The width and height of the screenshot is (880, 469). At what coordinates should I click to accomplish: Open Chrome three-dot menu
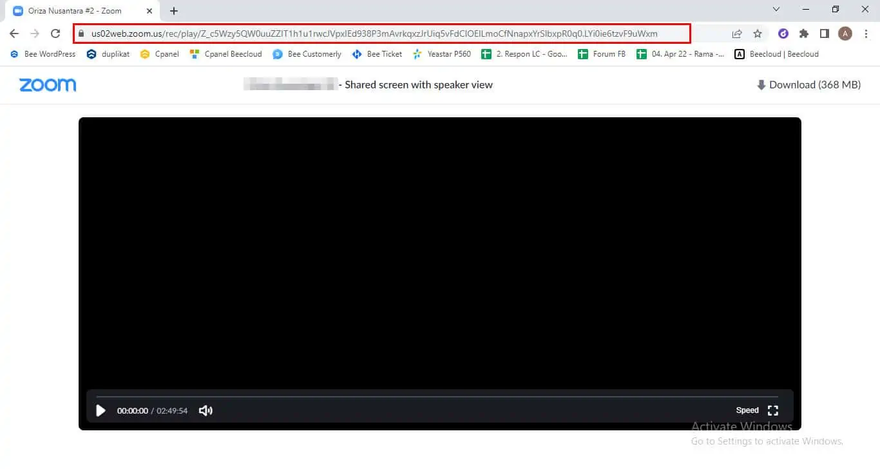tap(866, 33)
